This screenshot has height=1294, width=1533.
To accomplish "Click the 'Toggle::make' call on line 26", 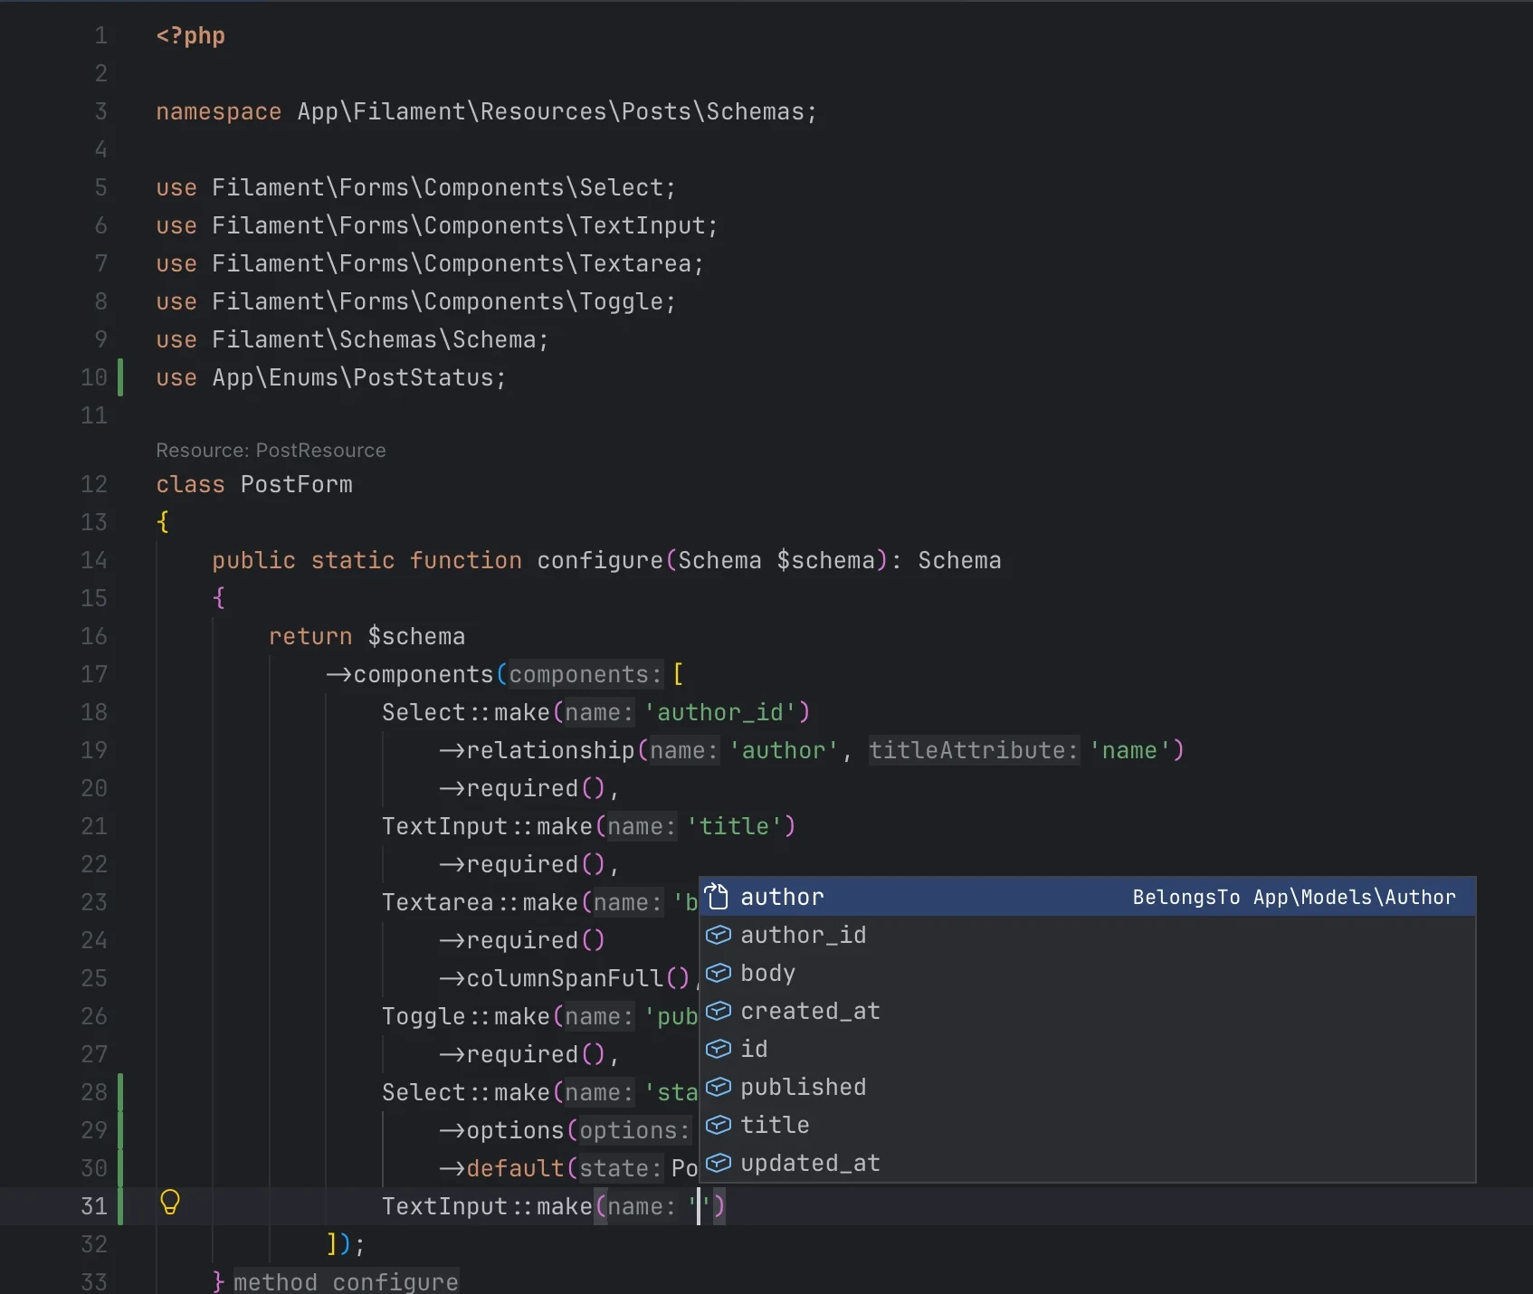I will 465,1016.
